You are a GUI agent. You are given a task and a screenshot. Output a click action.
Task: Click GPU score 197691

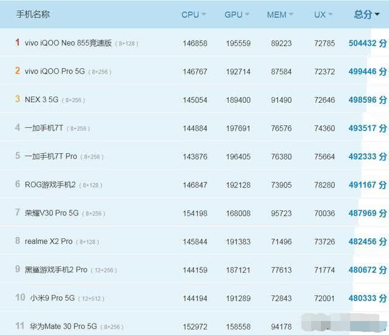pos(238,128)
